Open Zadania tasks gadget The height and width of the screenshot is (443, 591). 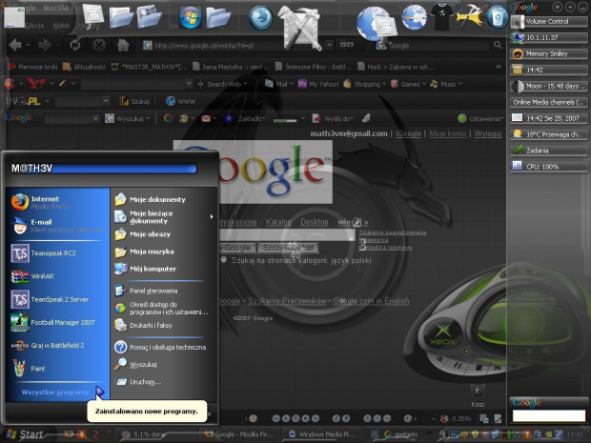click(548, 151)
